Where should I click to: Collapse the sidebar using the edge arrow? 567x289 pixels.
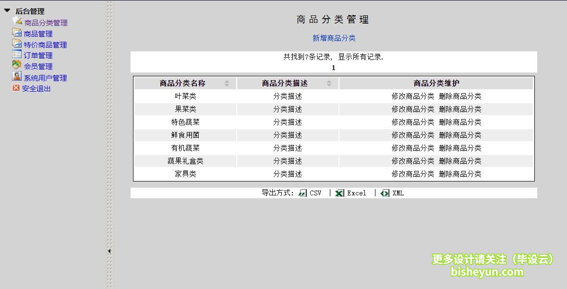pyautogui.click(x=109, y=250)
